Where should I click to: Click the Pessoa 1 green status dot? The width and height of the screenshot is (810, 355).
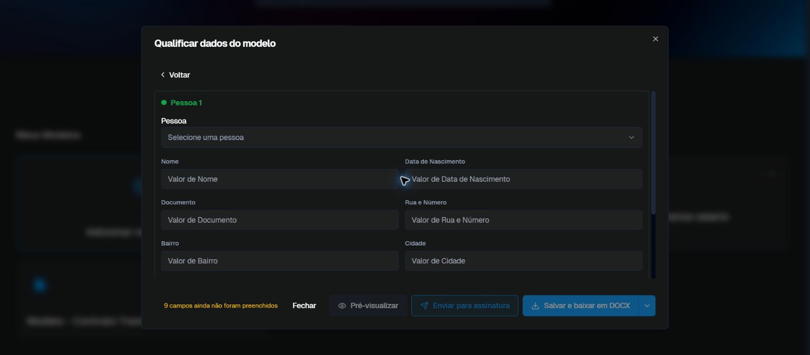tap(164, 103)
